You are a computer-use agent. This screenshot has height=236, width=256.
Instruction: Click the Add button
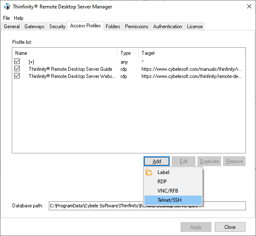tap(157, 161)
